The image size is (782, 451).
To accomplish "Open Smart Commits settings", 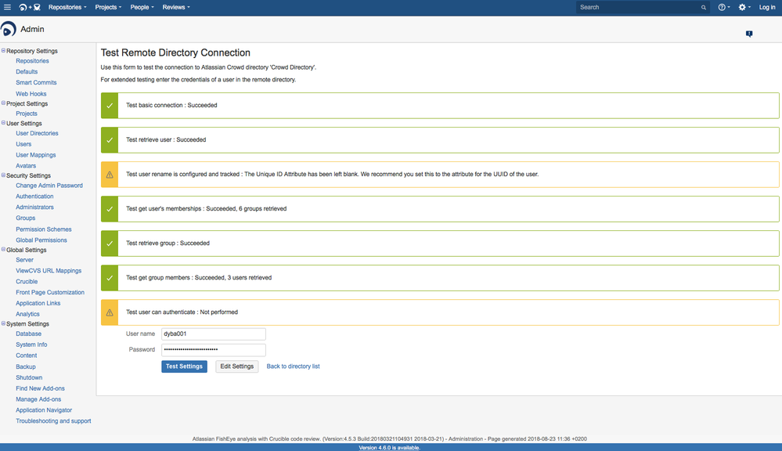I will (x=36, y=82).
